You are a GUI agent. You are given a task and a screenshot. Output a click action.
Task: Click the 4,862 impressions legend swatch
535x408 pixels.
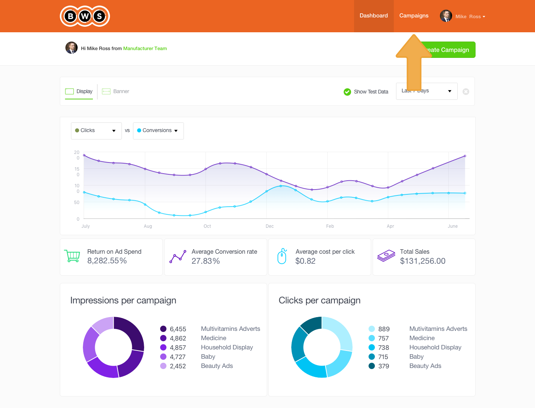163,338
